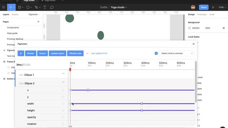
Task: Open the Style guide page
Action: point(12,33)
